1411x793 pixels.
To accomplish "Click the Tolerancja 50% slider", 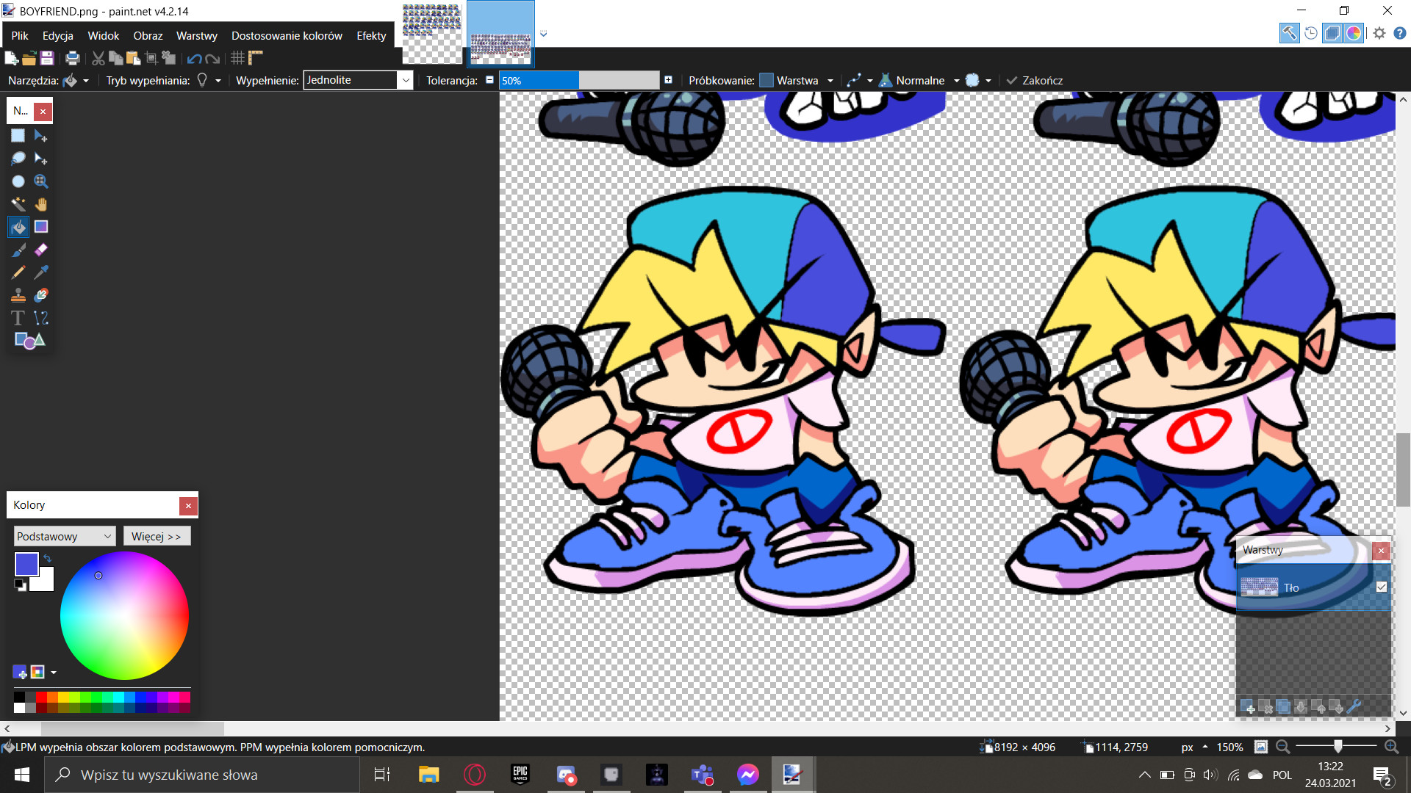I will coord(578,80).
